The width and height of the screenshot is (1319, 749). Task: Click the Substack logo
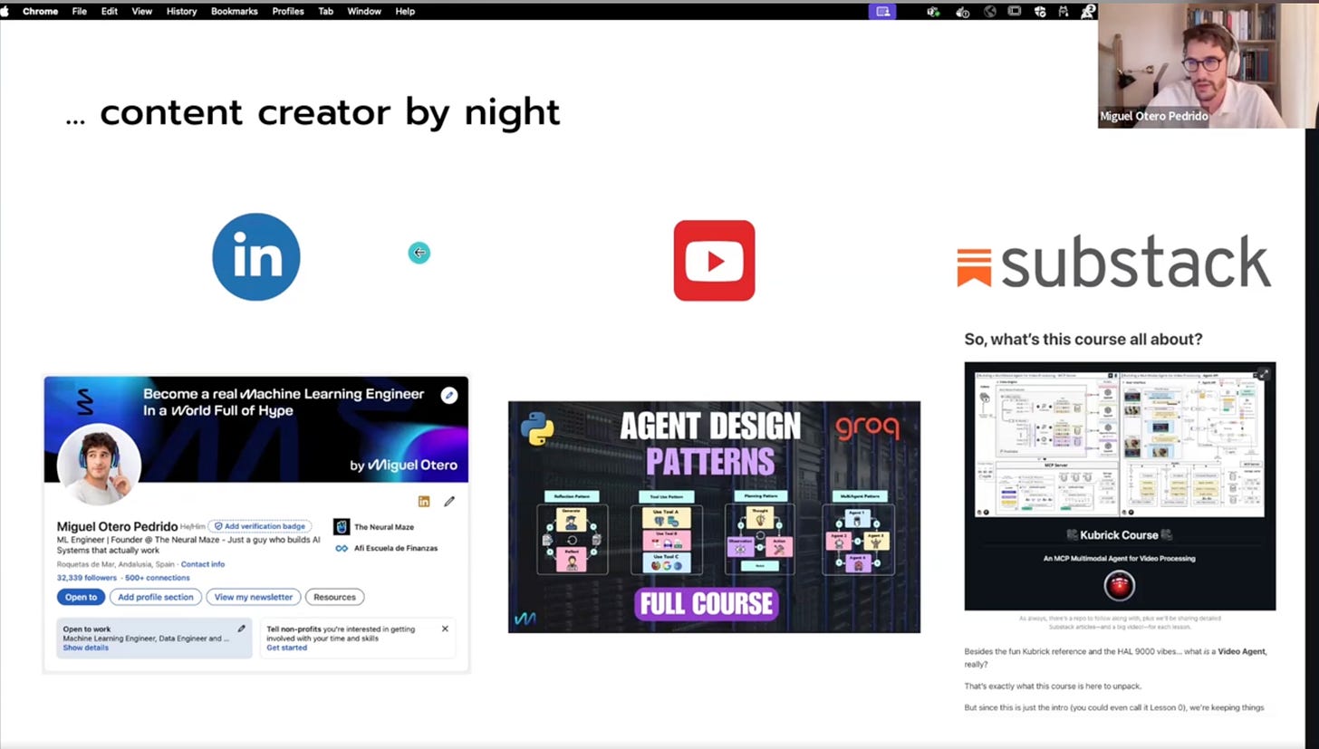click(x=1114, y=262)
